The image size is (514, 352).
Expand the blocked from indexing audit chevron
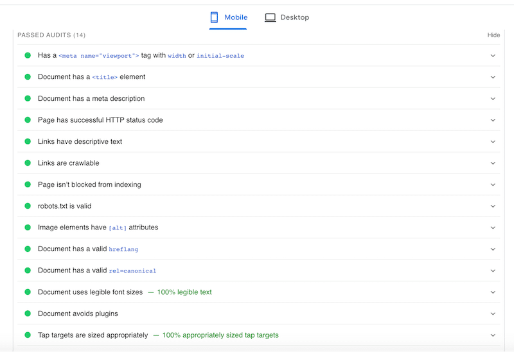(x=493, y=185)
